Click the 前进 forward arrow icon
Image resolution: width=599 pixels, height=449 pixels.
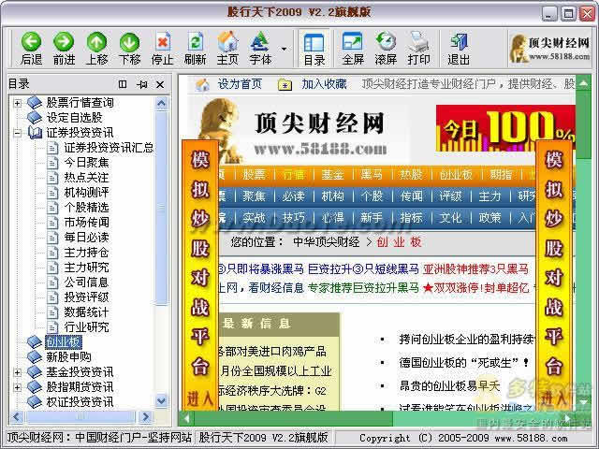(64, 41)
